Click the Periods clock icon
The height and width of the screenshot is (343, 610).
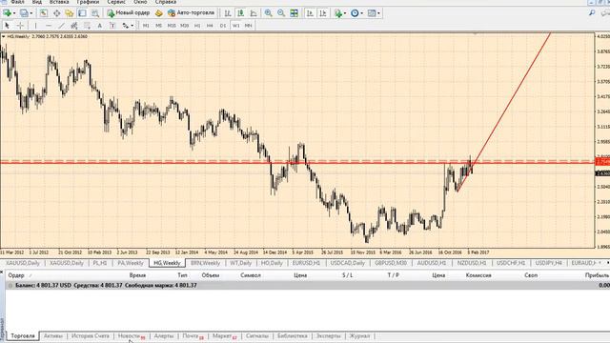click(355, 13)
